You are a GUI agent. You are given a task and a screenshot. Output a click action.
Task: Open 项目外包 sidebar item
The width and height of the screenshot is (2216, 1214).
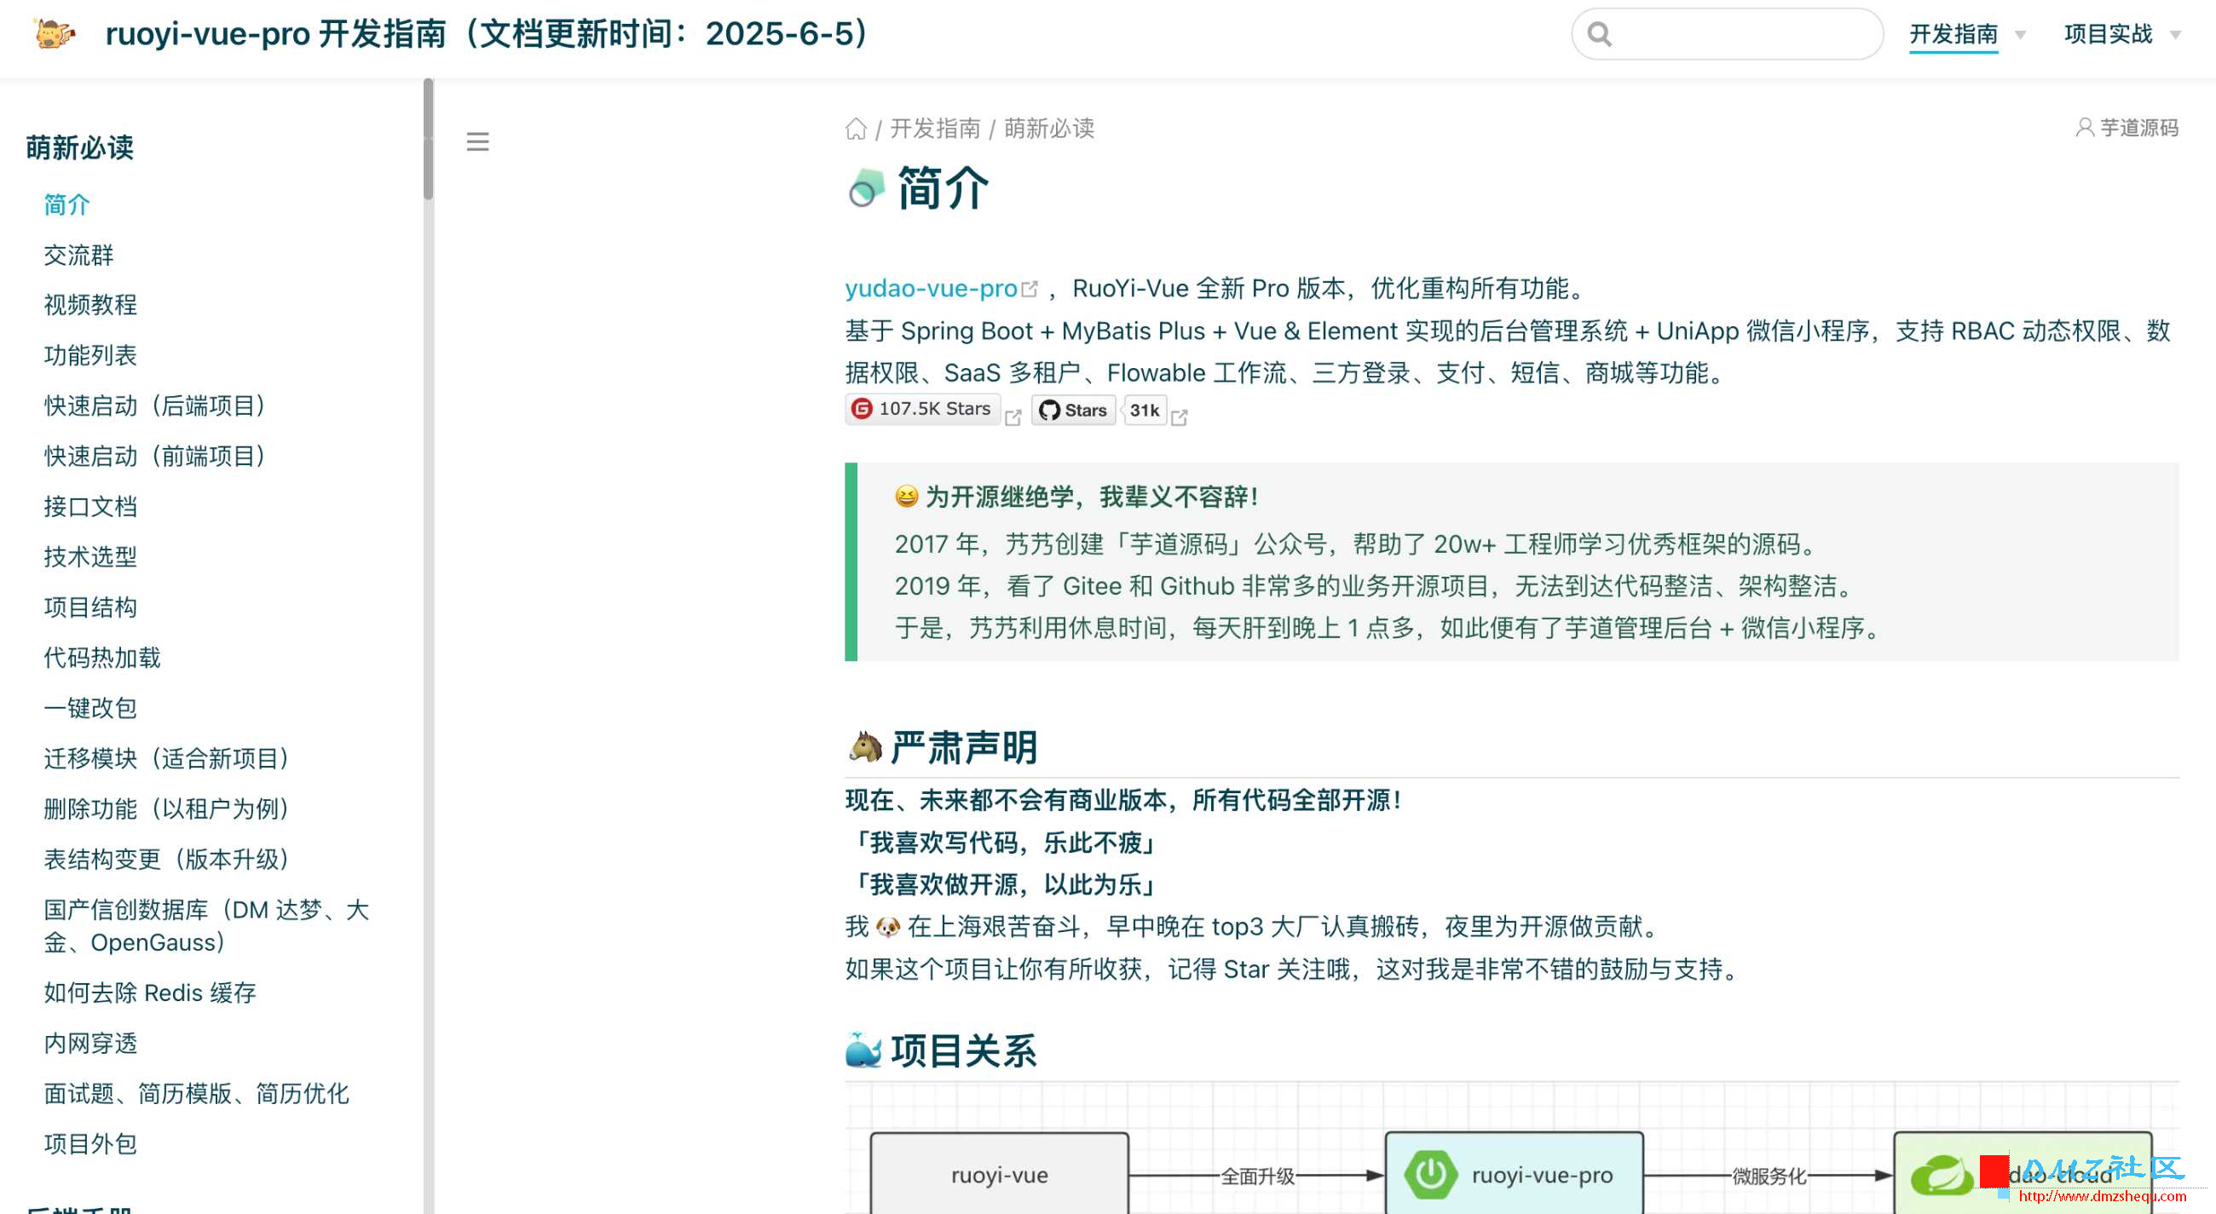click(90, 1144)
